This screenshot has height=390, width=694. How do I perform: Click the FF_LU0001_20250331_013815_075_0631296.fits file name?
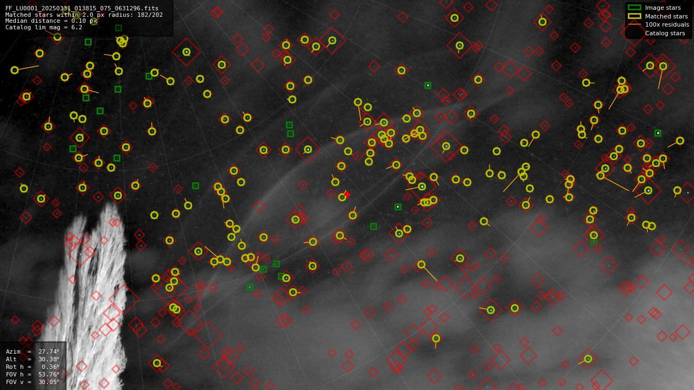click(82, 8)
